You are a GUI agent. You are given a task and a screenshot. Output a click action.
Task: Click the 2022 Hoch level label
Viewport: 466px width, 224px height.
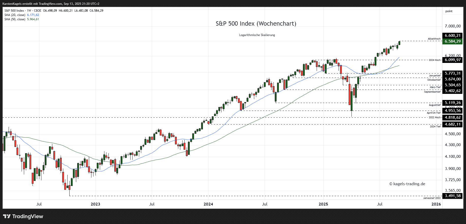[435, 117]
